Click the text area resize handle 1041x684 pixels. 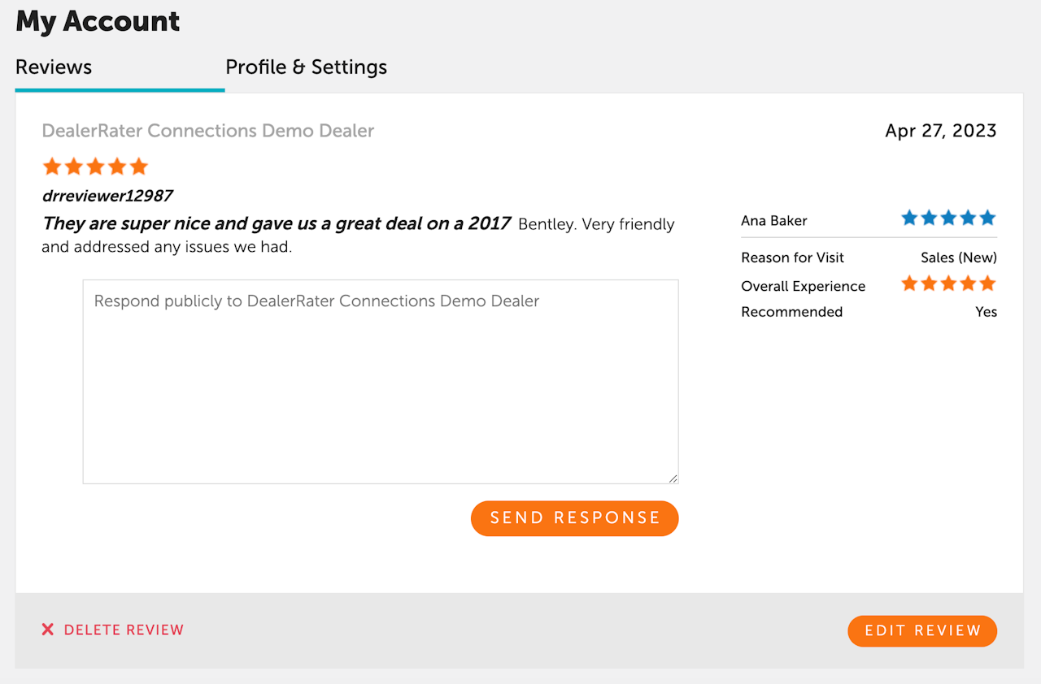(673, 478)
